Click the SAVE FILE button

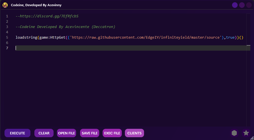coord(90,133)
